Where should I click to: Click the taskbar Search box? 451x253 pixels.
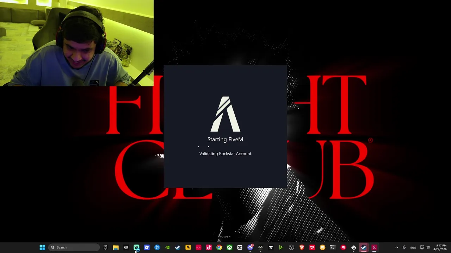74,247
